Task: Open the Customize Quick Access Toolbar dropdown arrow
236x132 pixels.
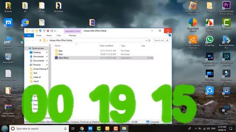Action: tap(55, 31)
